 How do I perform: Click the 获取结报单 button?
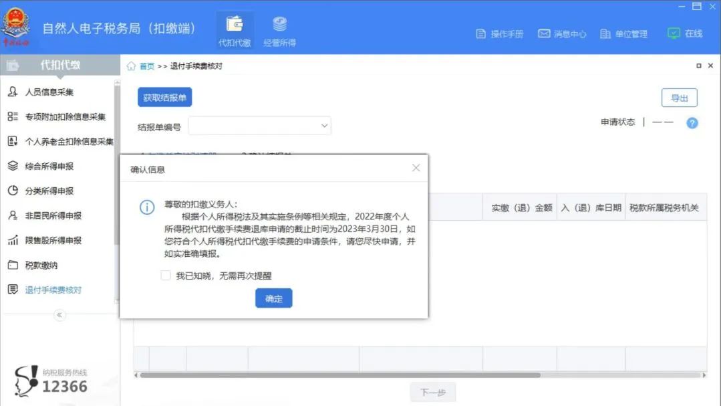pos(164,97)
